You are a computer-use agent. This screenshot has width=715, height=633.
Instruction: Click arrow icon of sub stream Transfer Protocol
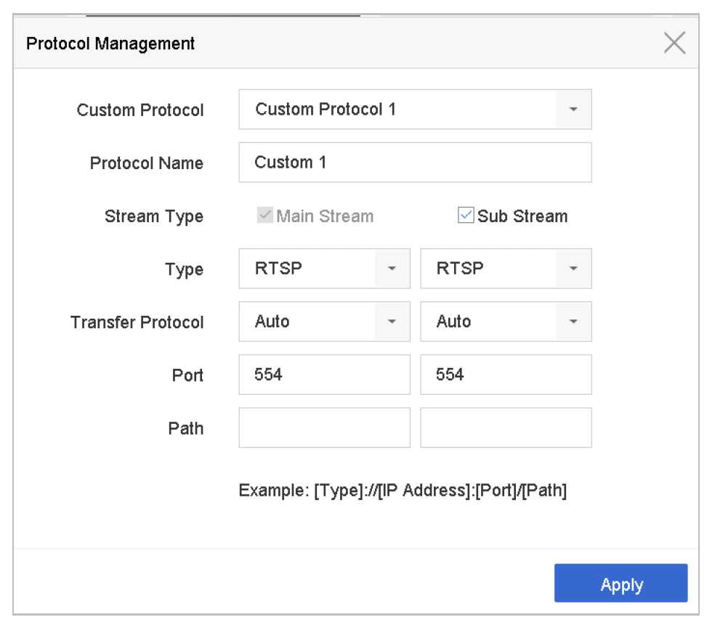coord(573,322)
